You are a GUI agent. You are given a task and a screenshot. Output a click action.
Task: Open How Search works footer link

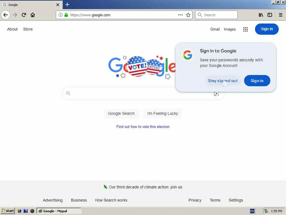(111, 200)
